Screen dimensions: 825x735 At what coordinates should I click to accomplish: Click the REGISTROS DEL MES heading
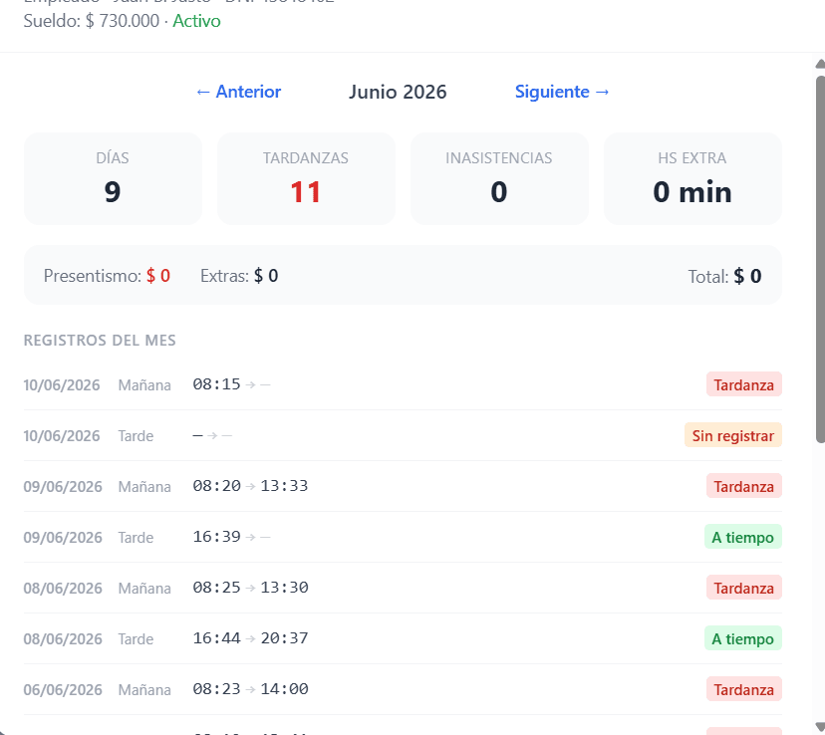tap(100, 341)
